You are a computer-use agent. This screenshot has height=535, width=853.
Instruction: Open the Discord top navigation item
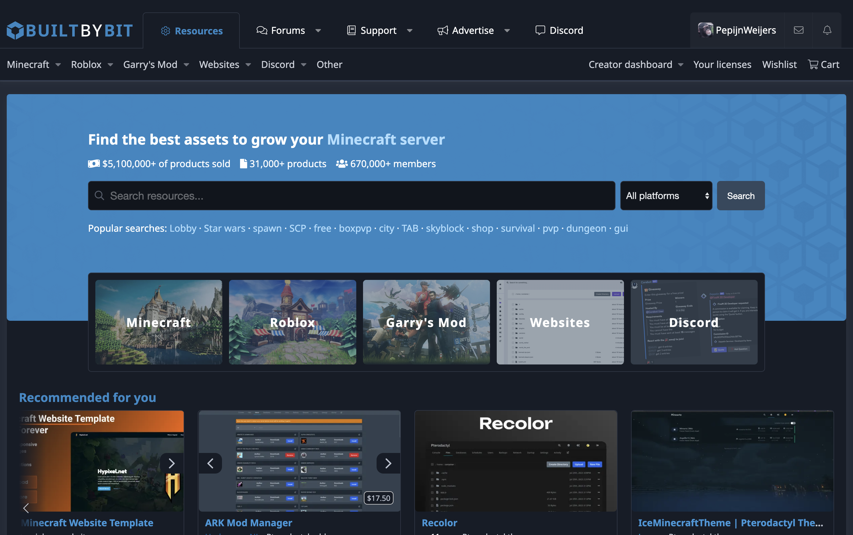tap(559, 30)
